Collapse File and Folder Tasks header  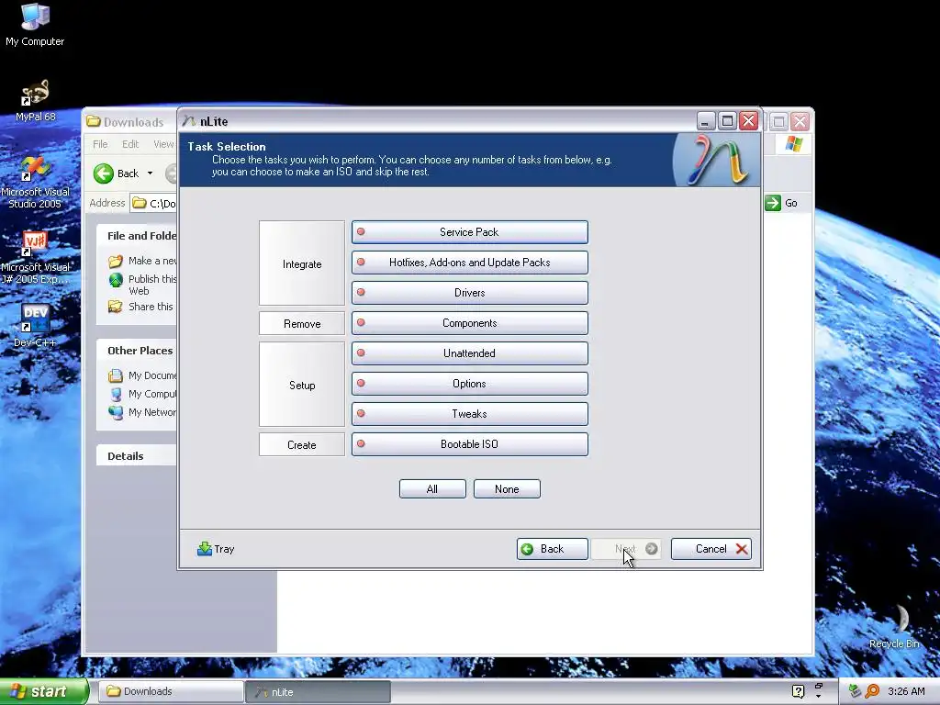pos(137,236)
